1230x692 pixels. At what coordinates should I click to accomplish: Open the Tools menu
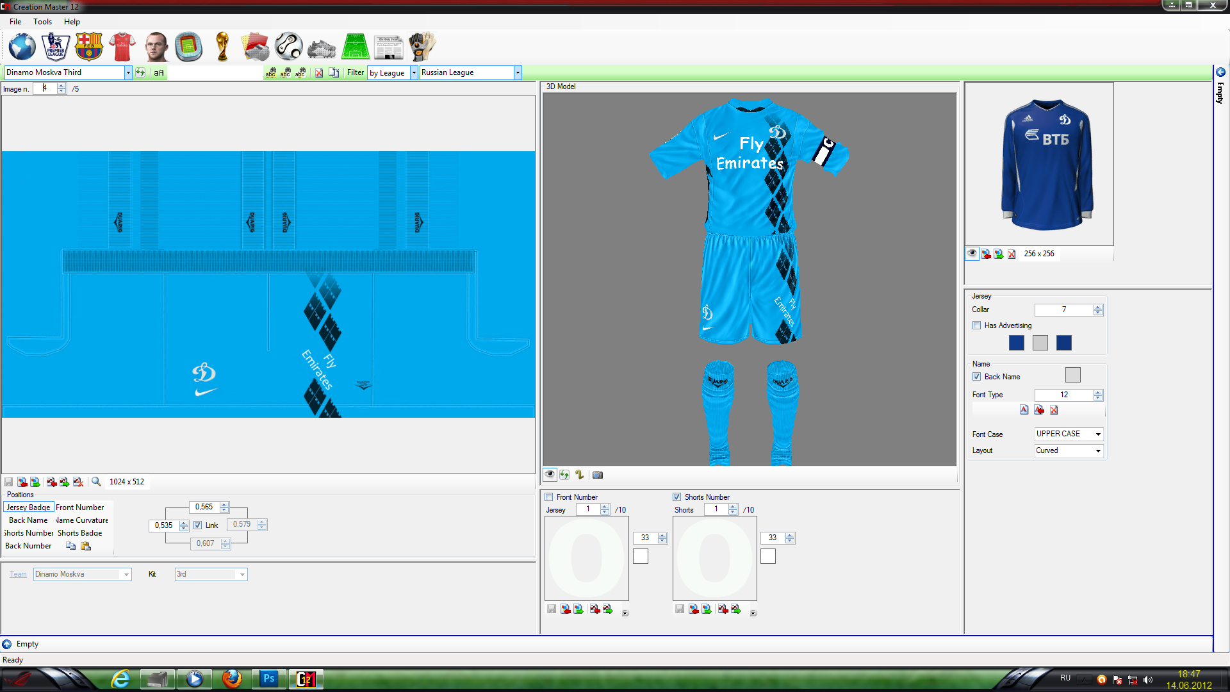tap(42, 22)
